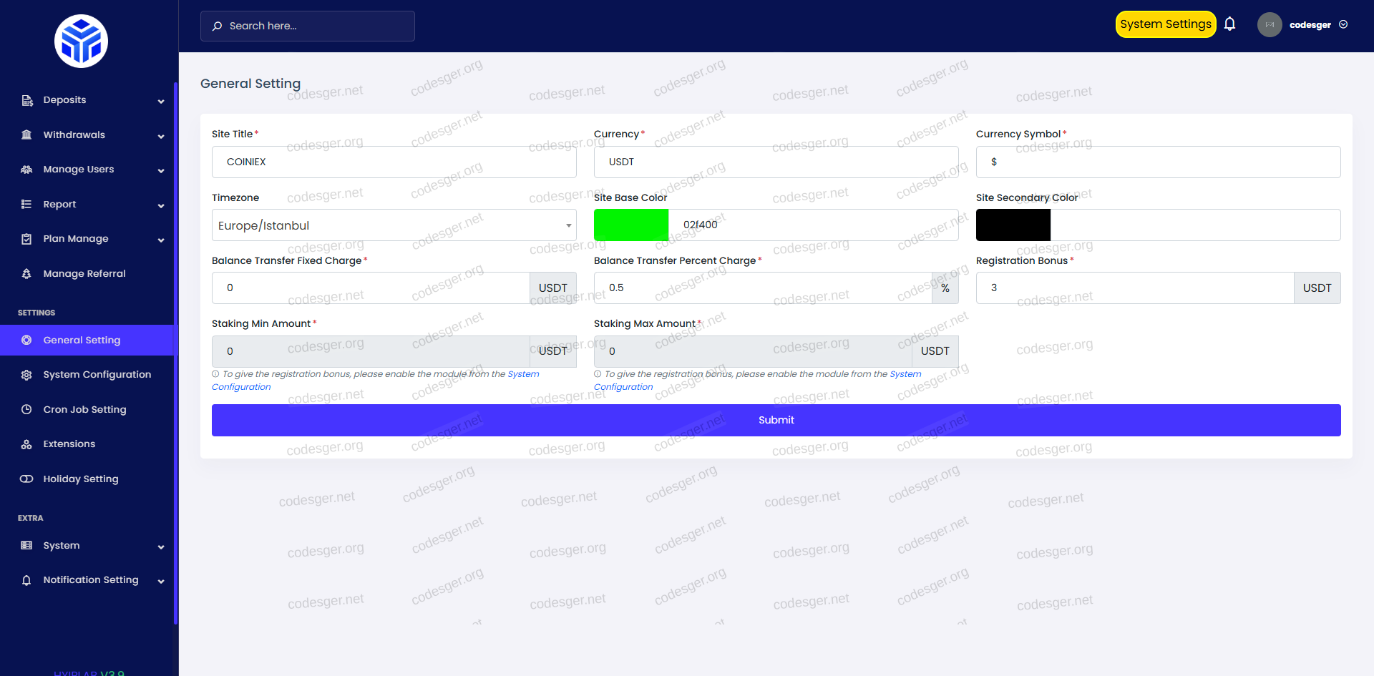This screenshot has width=1374, height=676.
Task: Click the Cron Job Setting clock icon
Action: (x=26, y=410)
